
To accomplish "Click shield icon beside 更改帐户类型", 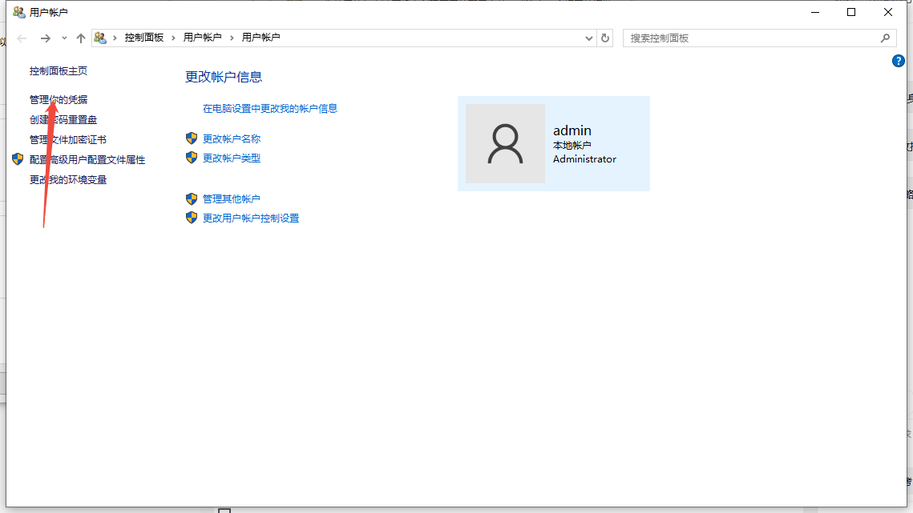I will 191,158.
